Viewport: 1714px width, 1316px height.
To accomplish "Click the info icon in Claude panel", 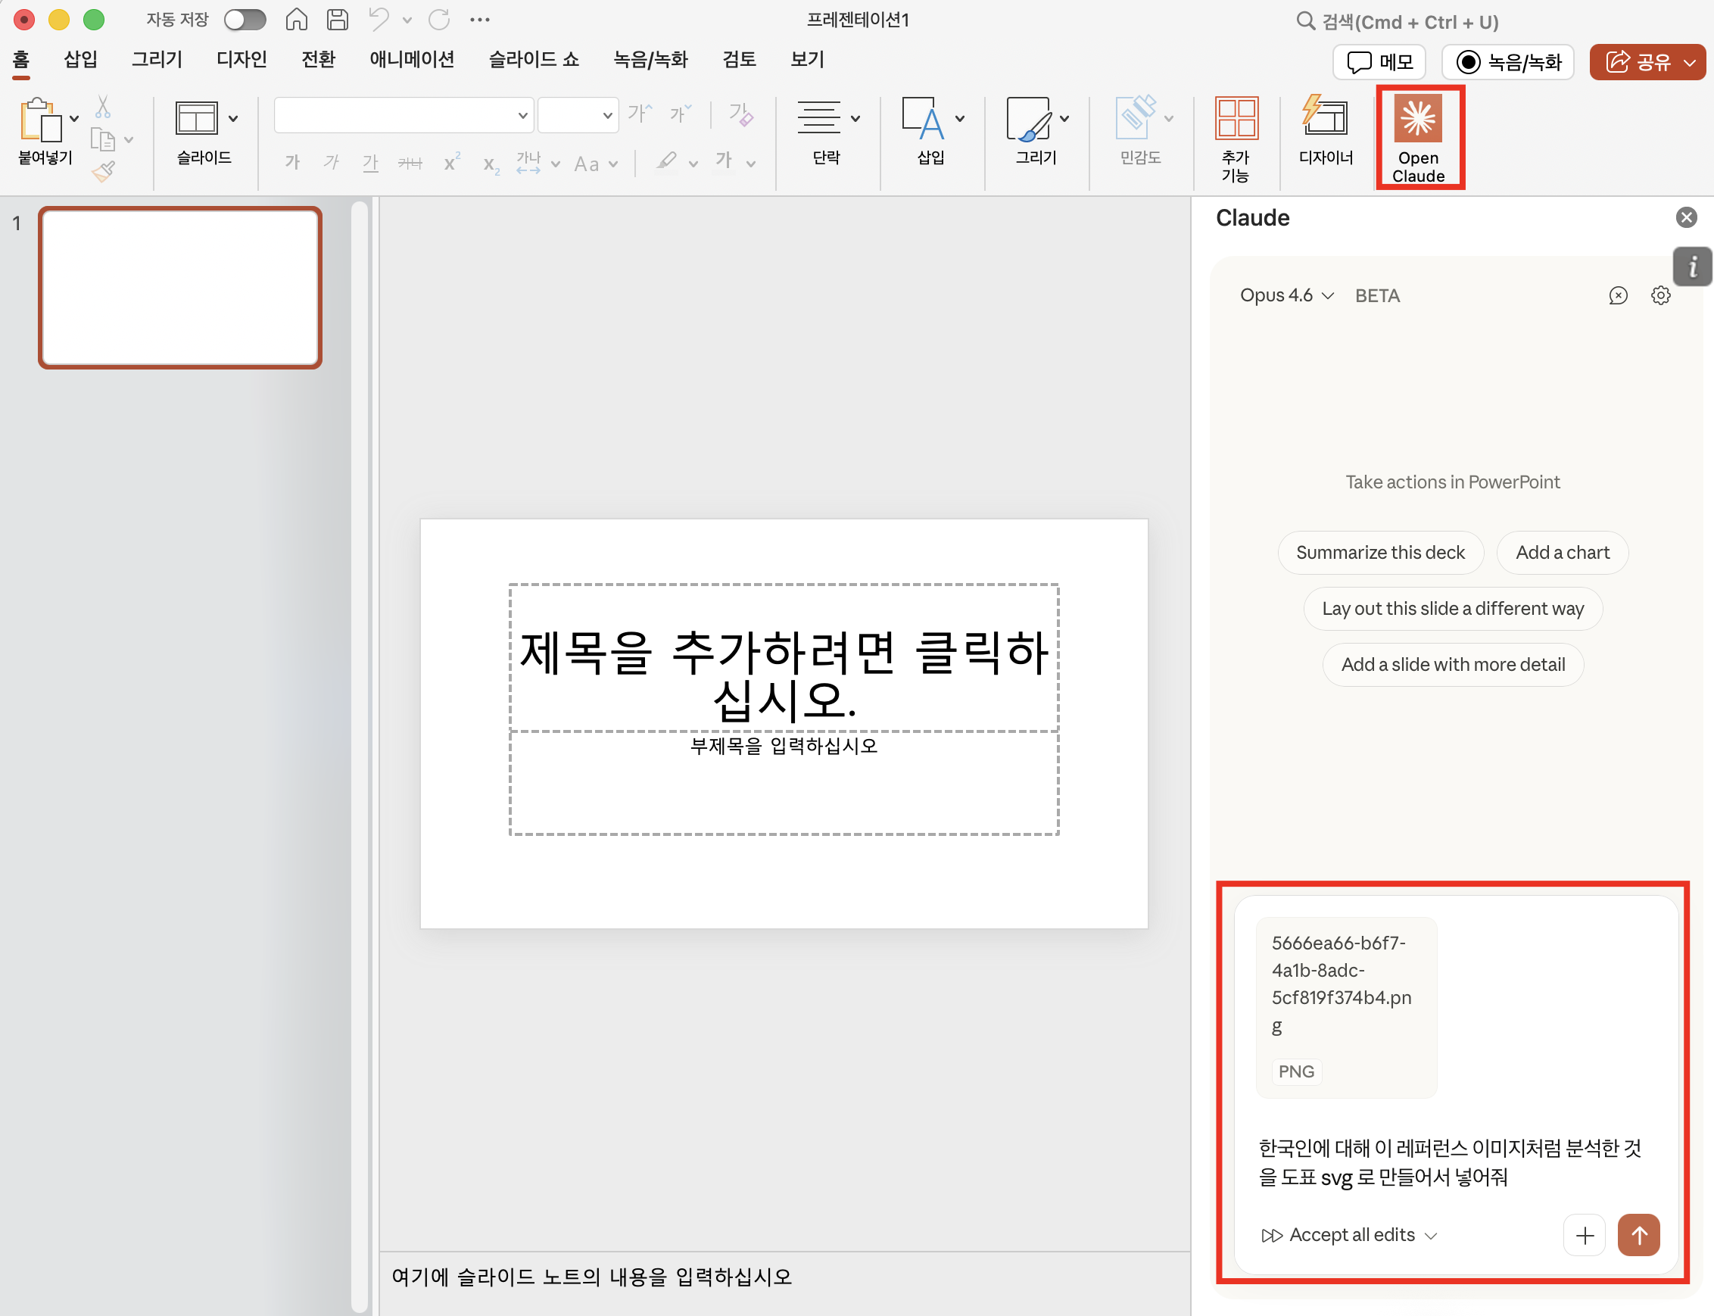I will pyautogui.click(x=1693, y=267).
